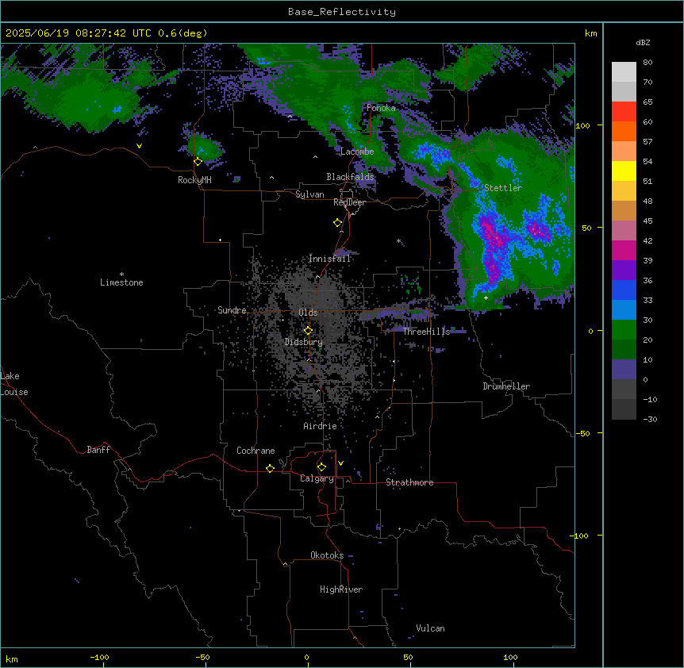Viewport: 684px width, 668px height.
Task: Click the Olds city label
Action: tap(308, 313)
